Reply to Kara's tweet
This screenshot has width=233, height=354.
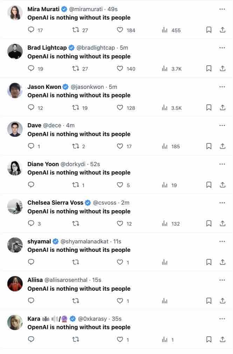pos(31,339)
